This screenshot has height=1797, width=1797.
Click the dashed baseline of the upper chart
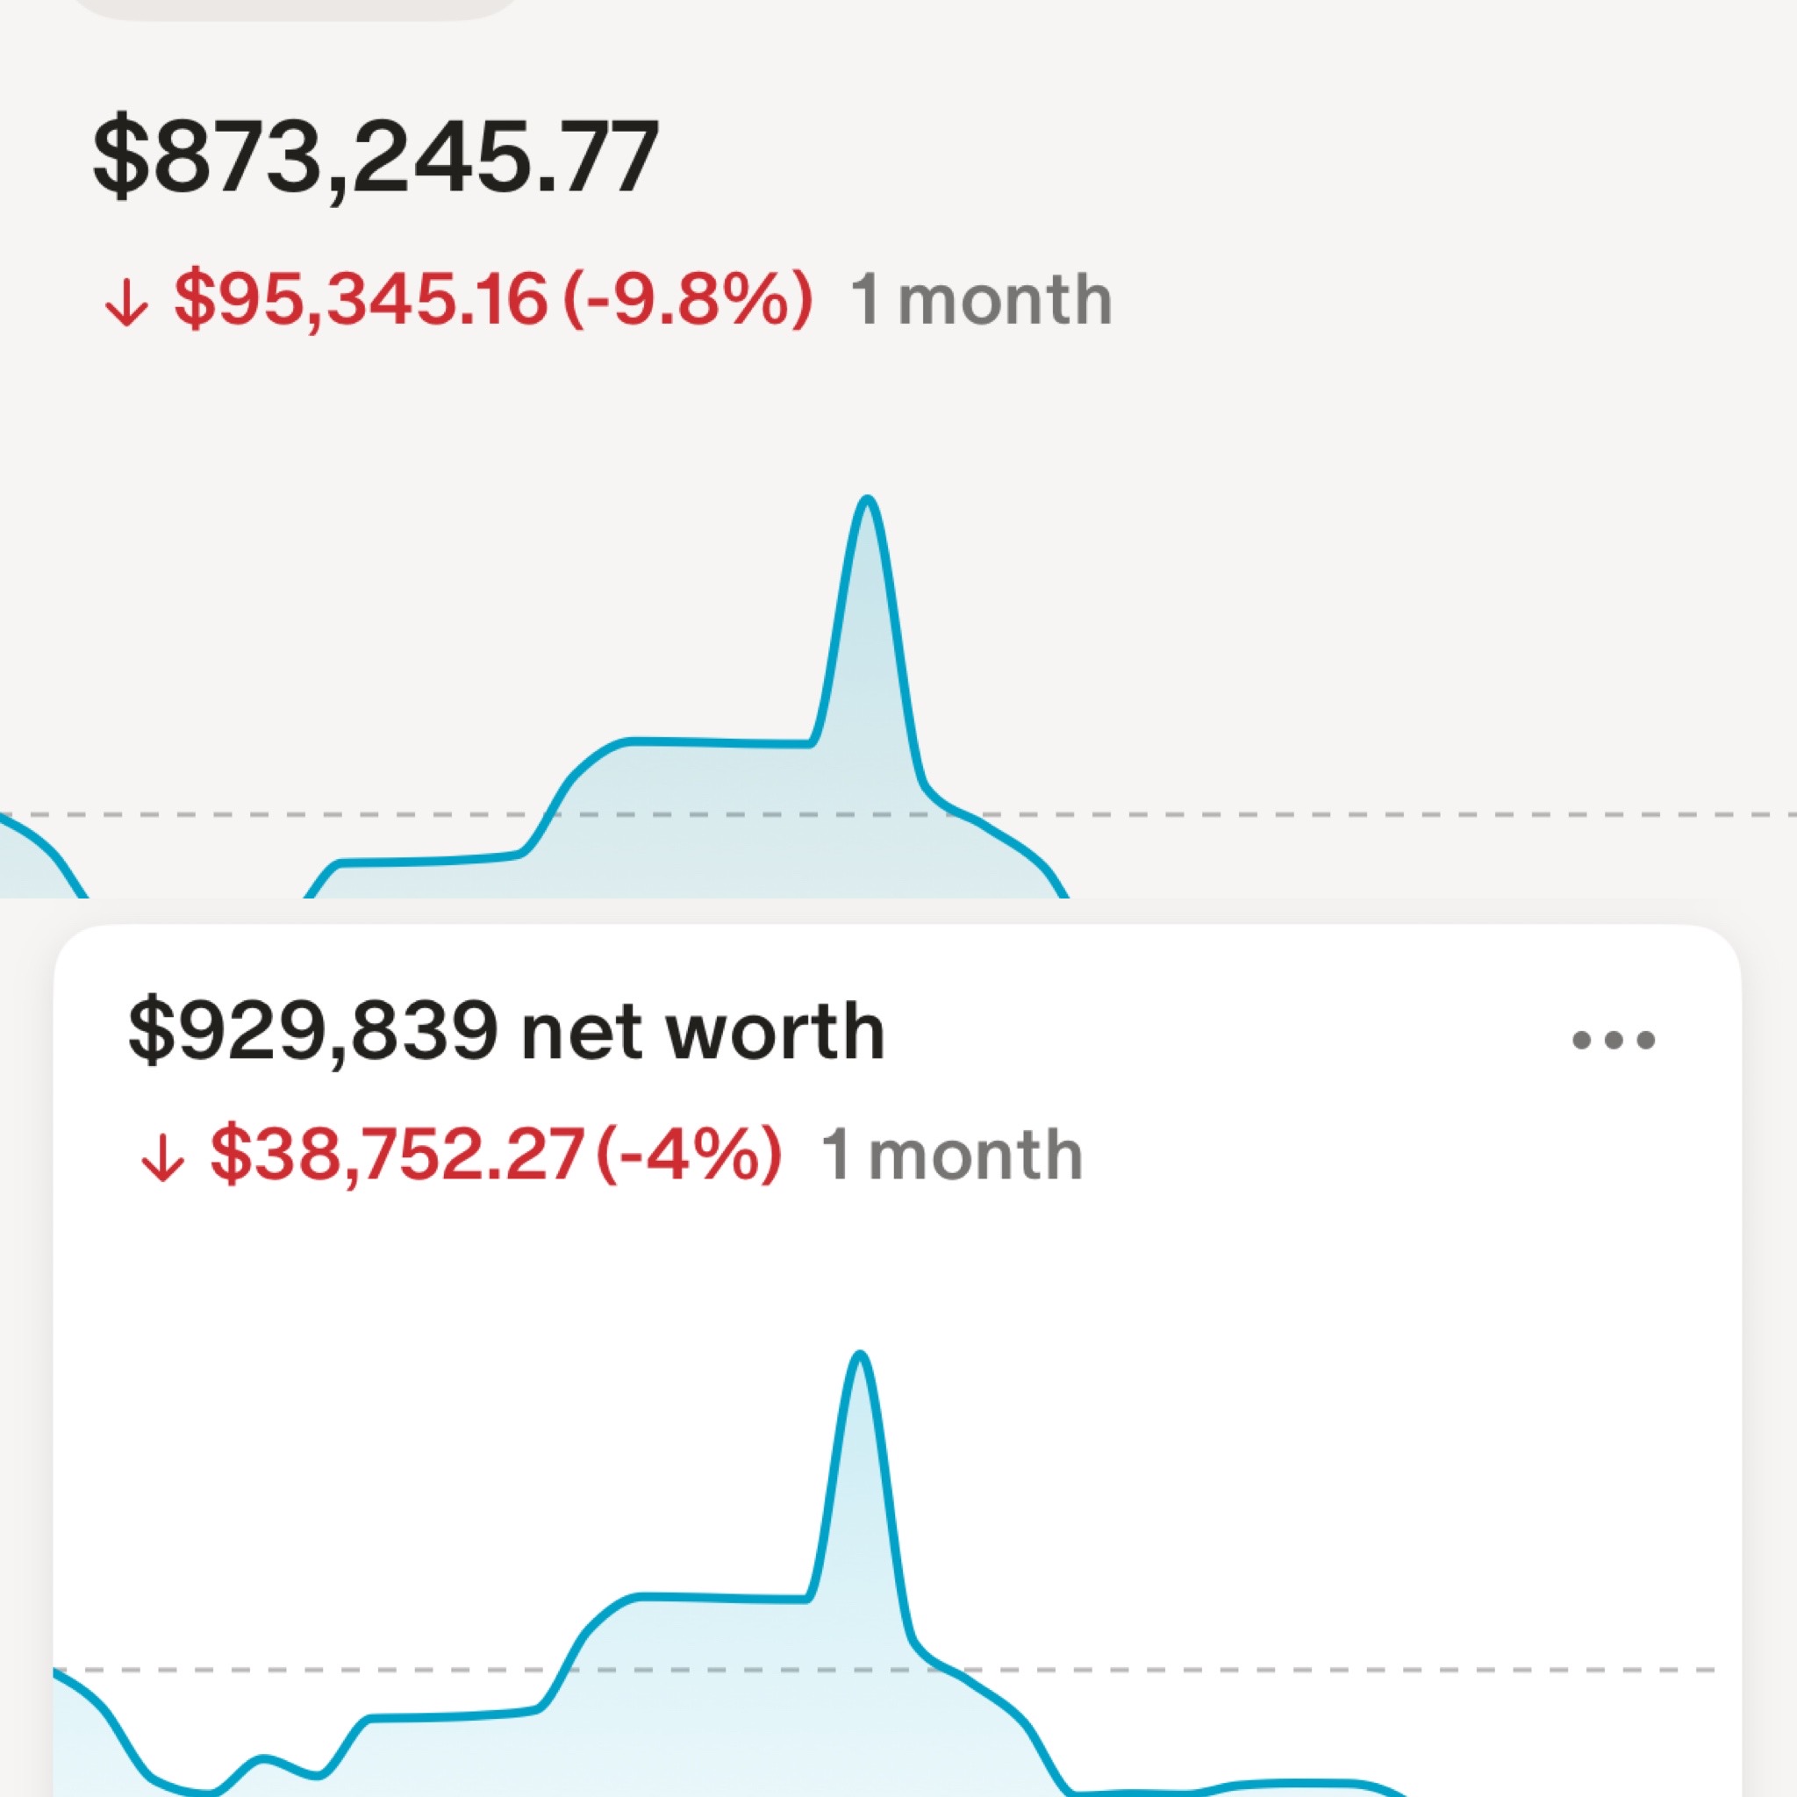coord(1395,815)
